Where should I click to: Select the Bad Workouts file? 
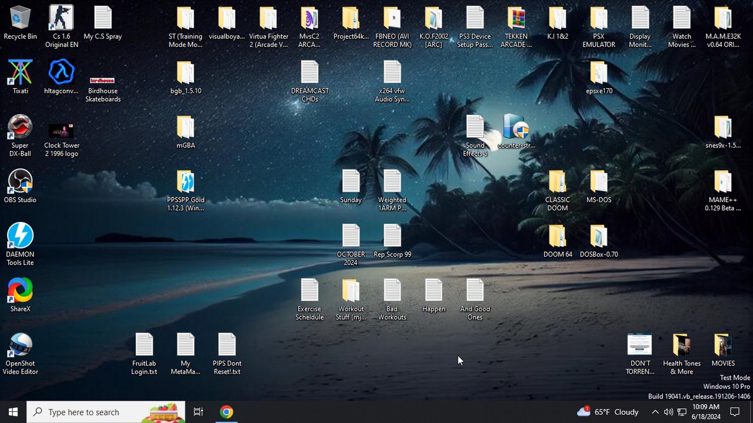392,300
